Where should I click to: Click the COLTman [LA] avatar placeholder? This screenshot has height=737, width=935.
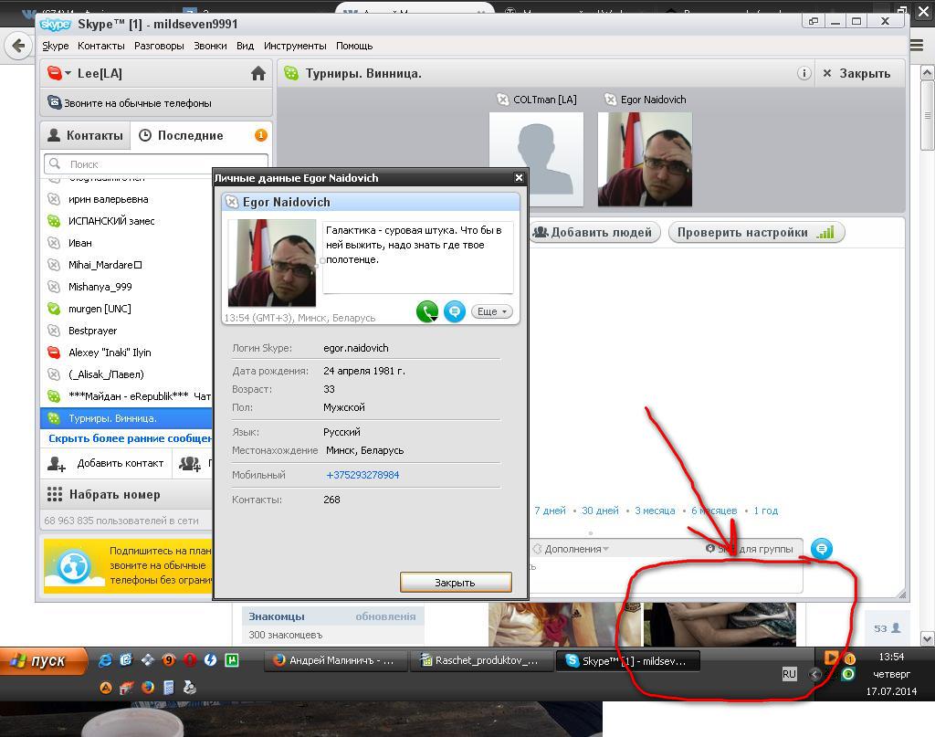pos(536,159)
